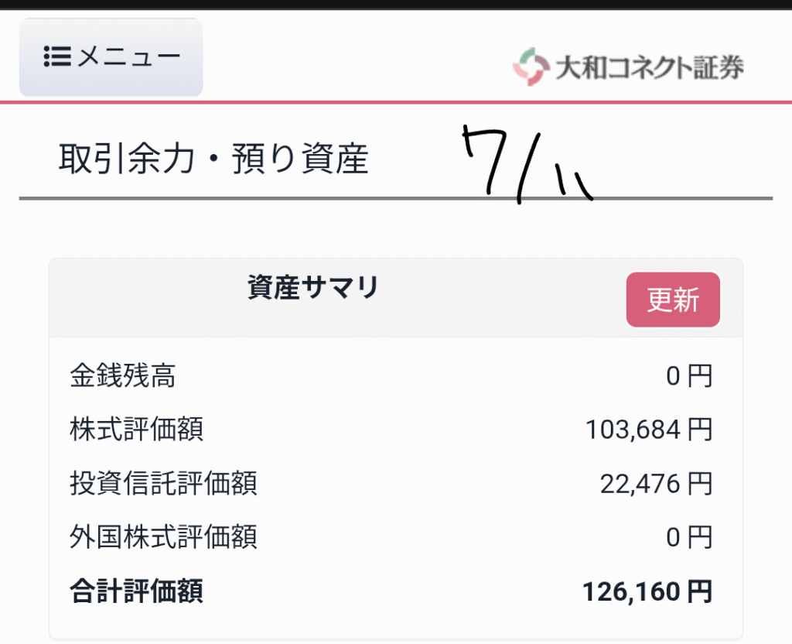Click the gray underline below page title
This screenshot has height=644, width=792.
(x=396, y=199)
